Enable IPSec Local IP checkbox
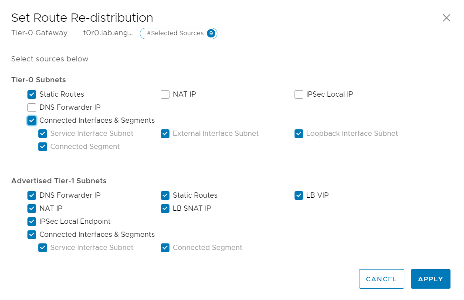This screenshot has width=464, height=300. click(298, 94)
